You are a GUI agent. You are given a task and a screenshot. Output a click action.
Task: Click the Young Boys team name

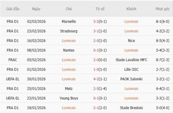tap(69, 98)
